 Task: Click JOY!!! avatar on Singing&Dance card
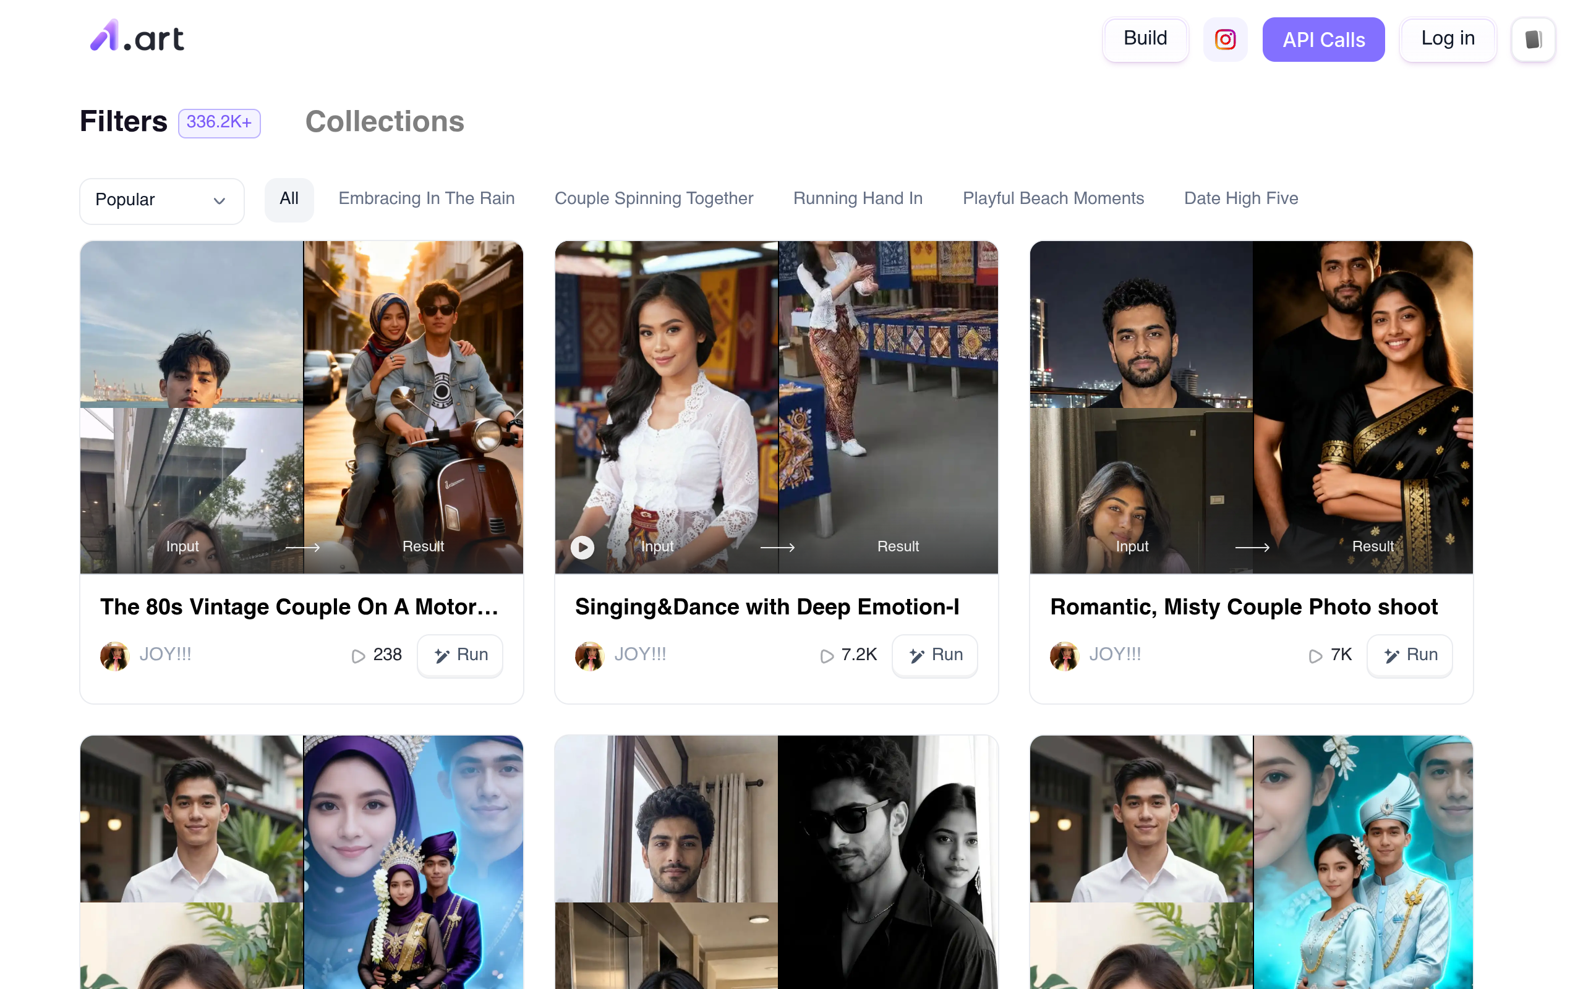[x=589, y=655]
